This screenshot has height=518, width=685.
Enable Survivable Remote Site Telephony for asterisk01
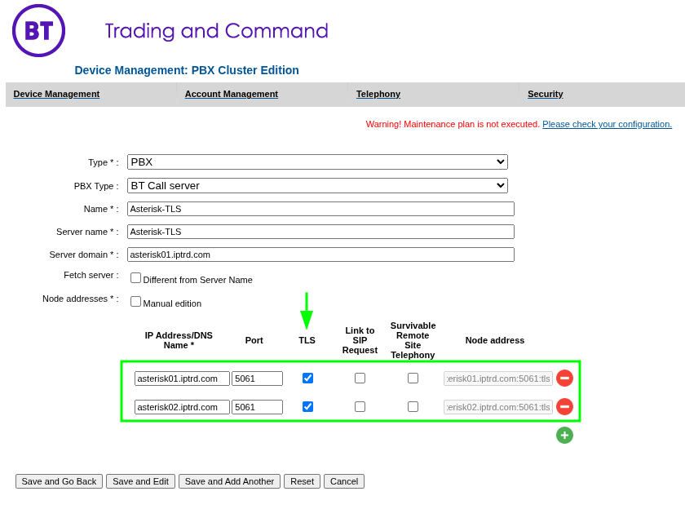[413, 379]
